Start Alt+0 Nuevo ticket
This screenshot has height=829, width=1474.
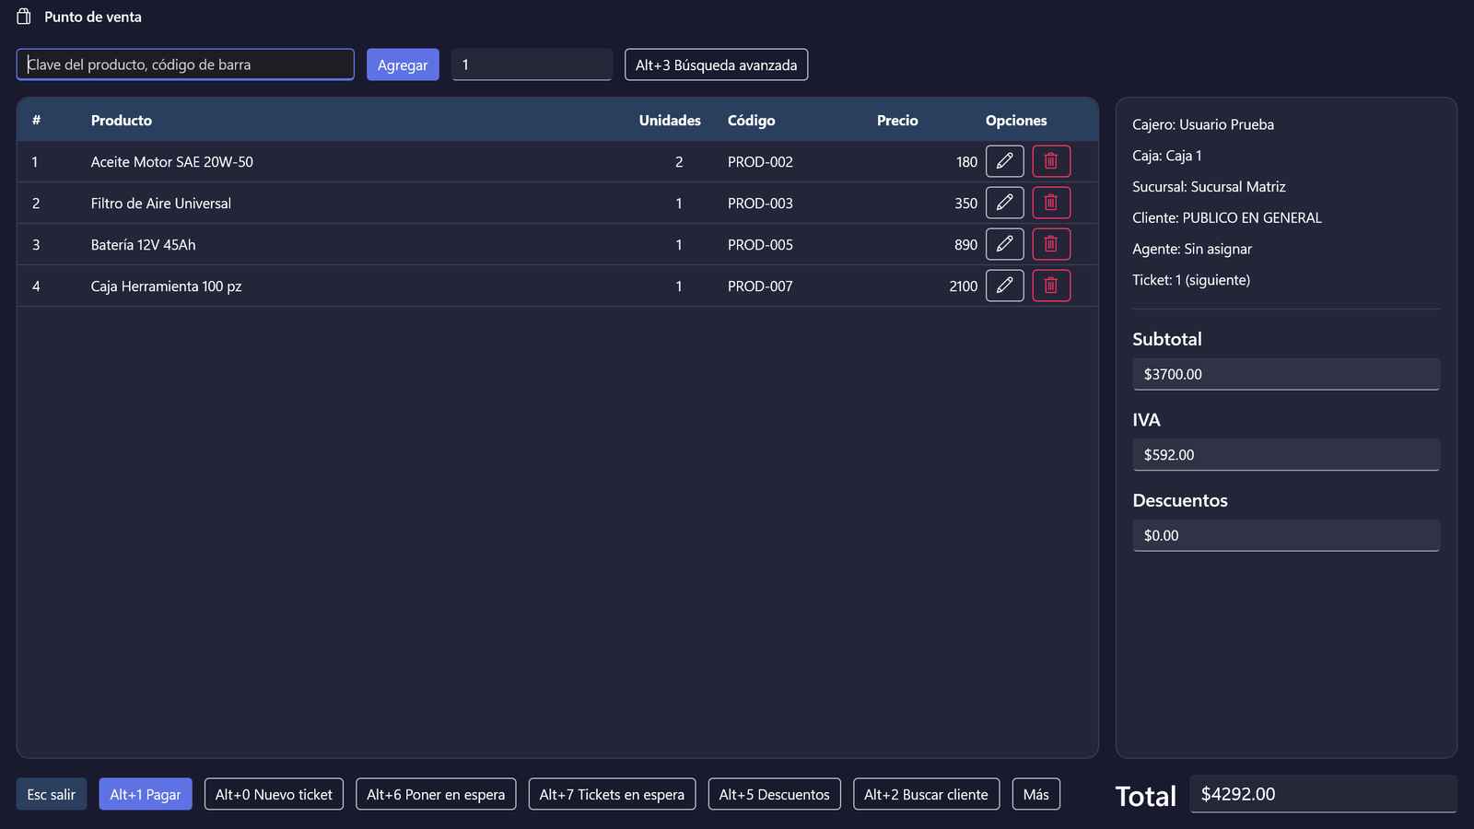click(x=274, y=794)
